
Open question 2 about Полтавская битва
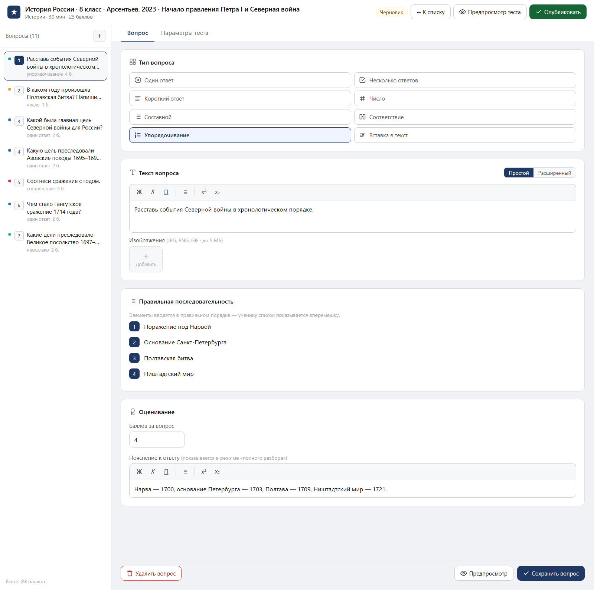pyautogui.click(x=55, y=97)
